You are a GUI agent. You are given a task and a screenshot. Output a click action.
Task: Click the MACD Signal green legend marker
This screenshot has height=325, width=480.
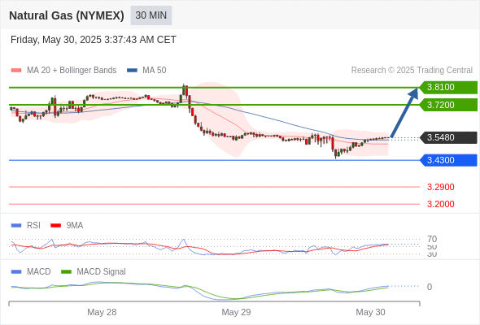click(66, 272)
